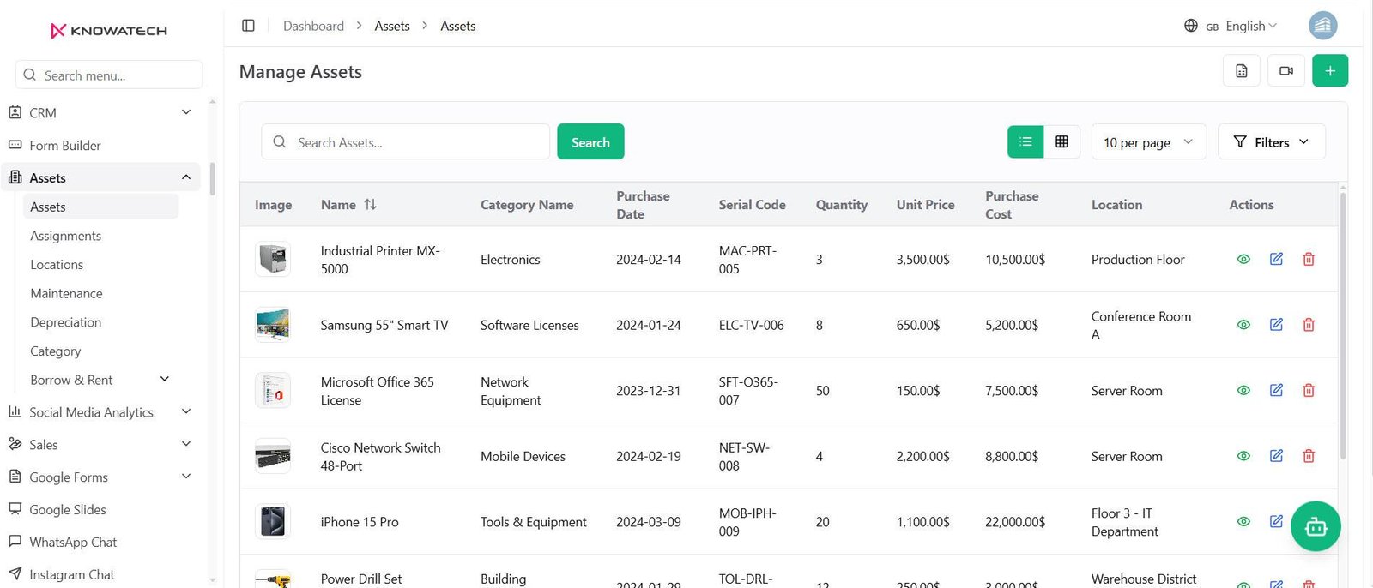The width and height of the screenshot is (1373, 588).
Task: Expand the Google Forms menu section
Action: coord(186,477)
